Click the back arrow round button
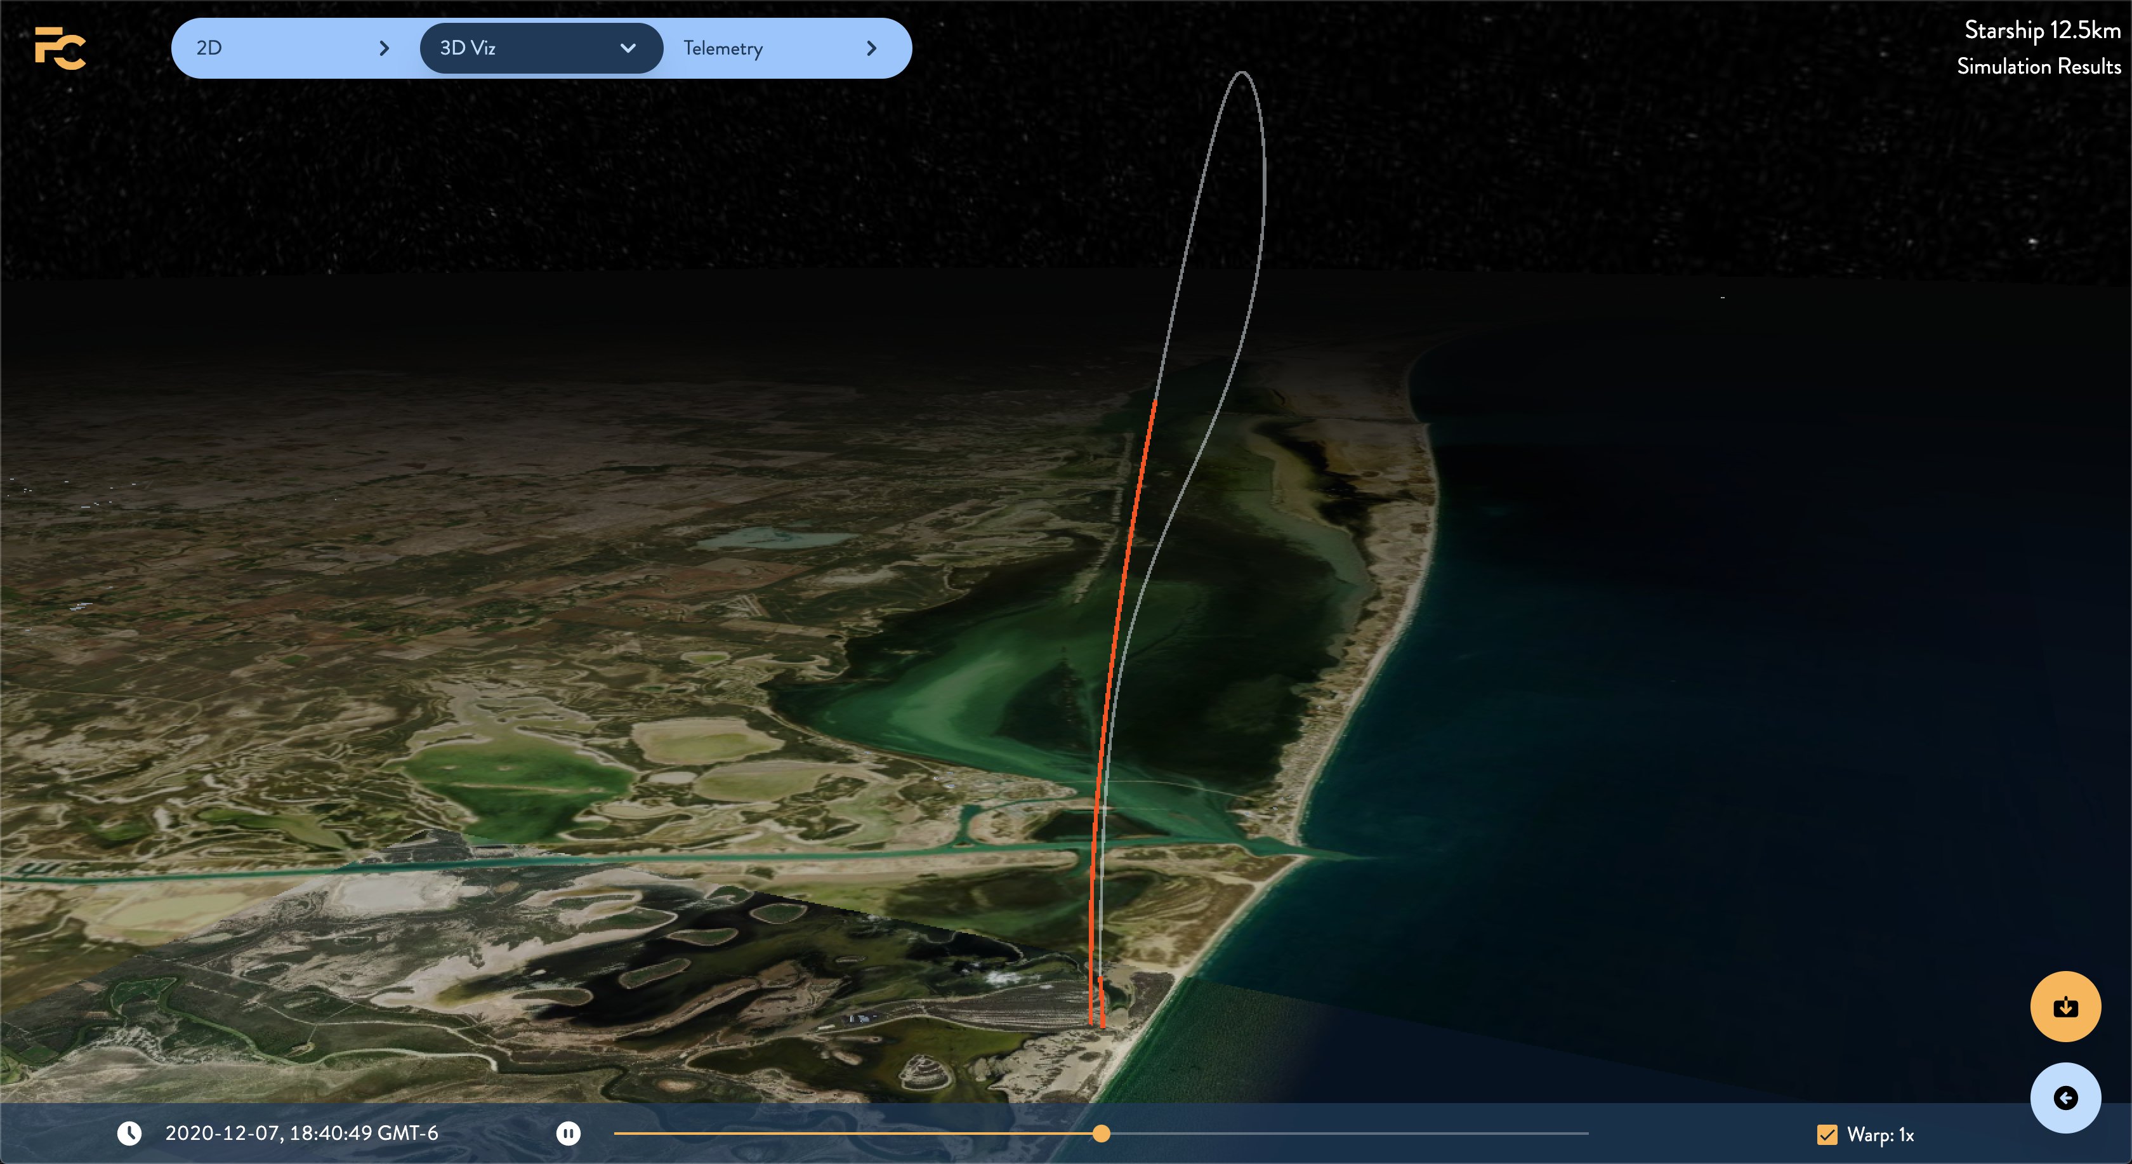This screenshot has height=1164, width=2132. point(2065,1098)
